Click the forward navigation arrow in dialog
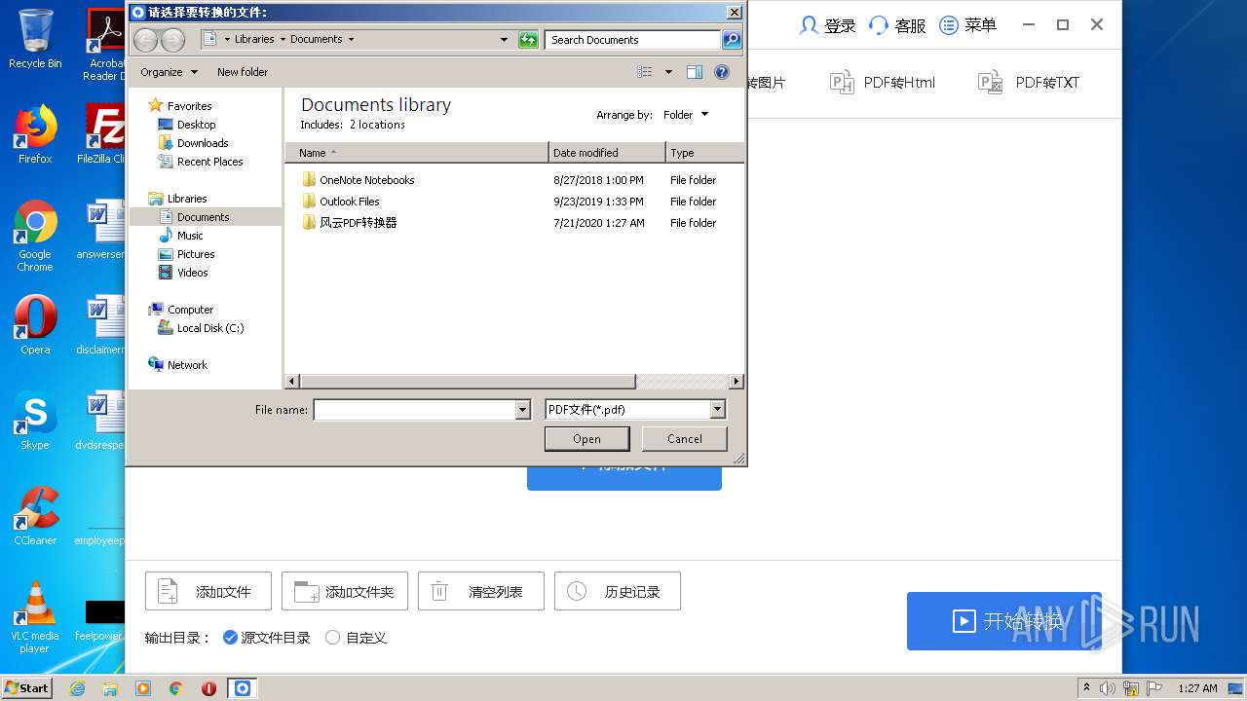The width and height of the screenshot is (1247, 701). (x=172, y=40)
